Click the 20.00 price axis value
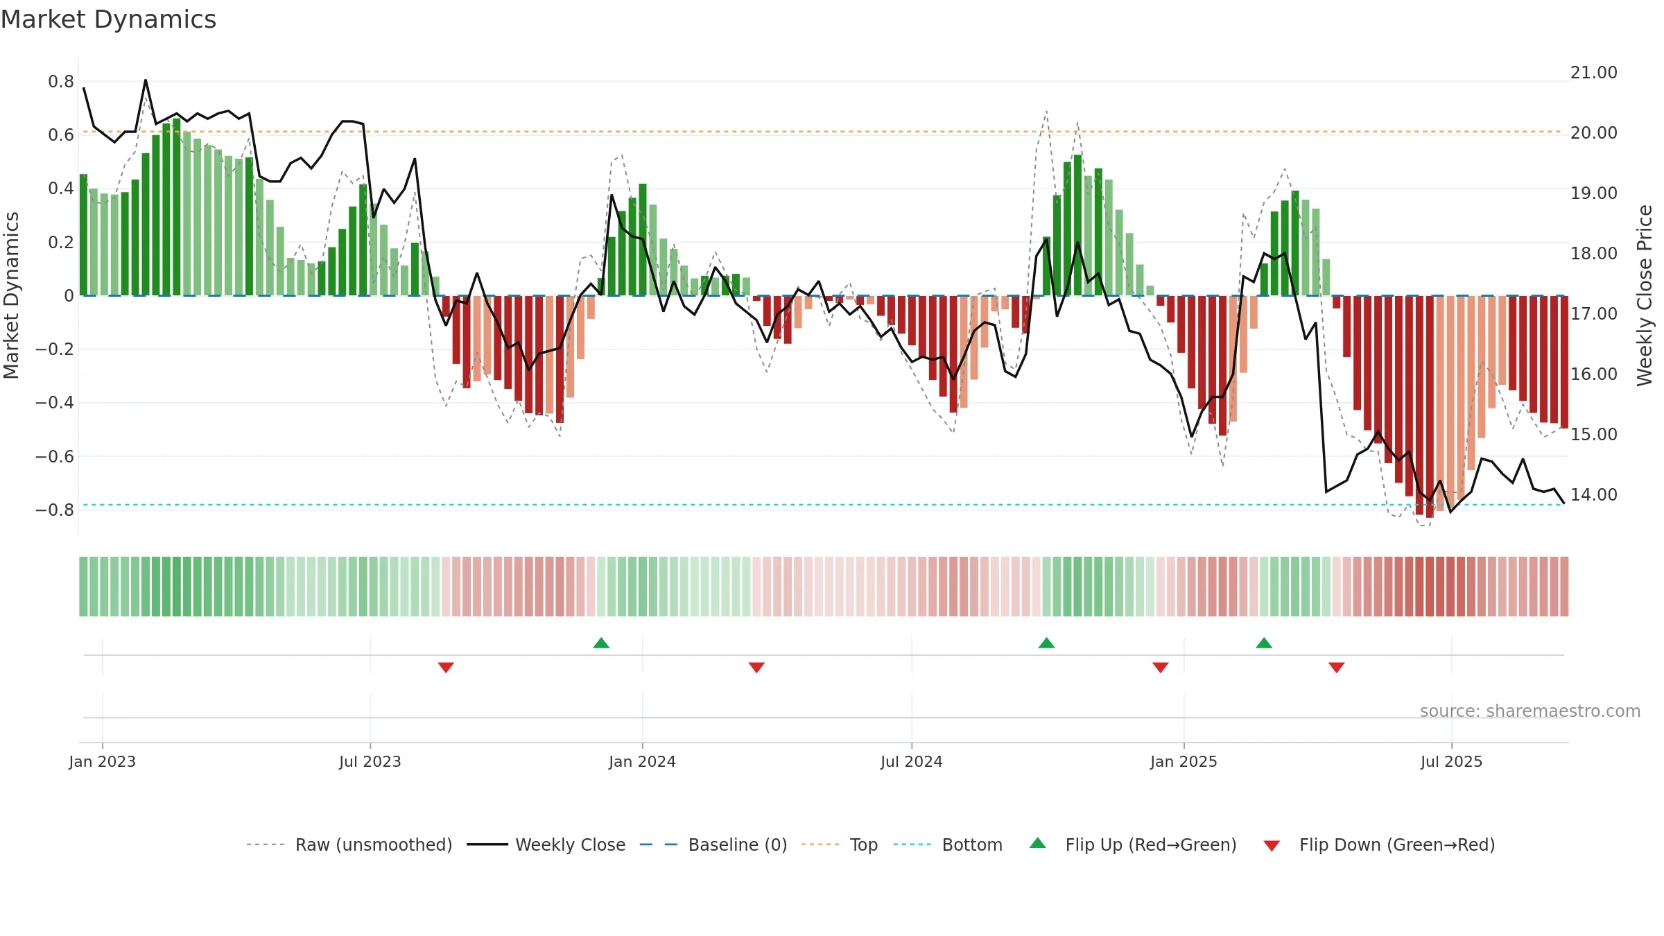Screen dimensions: 1664x936 tap(1594, 132)
